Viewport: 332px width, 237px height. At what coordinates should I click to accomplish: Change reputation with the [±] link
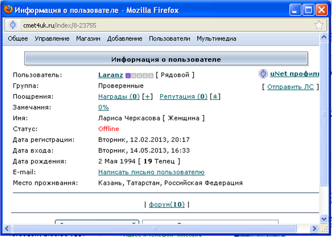[215, 97]
